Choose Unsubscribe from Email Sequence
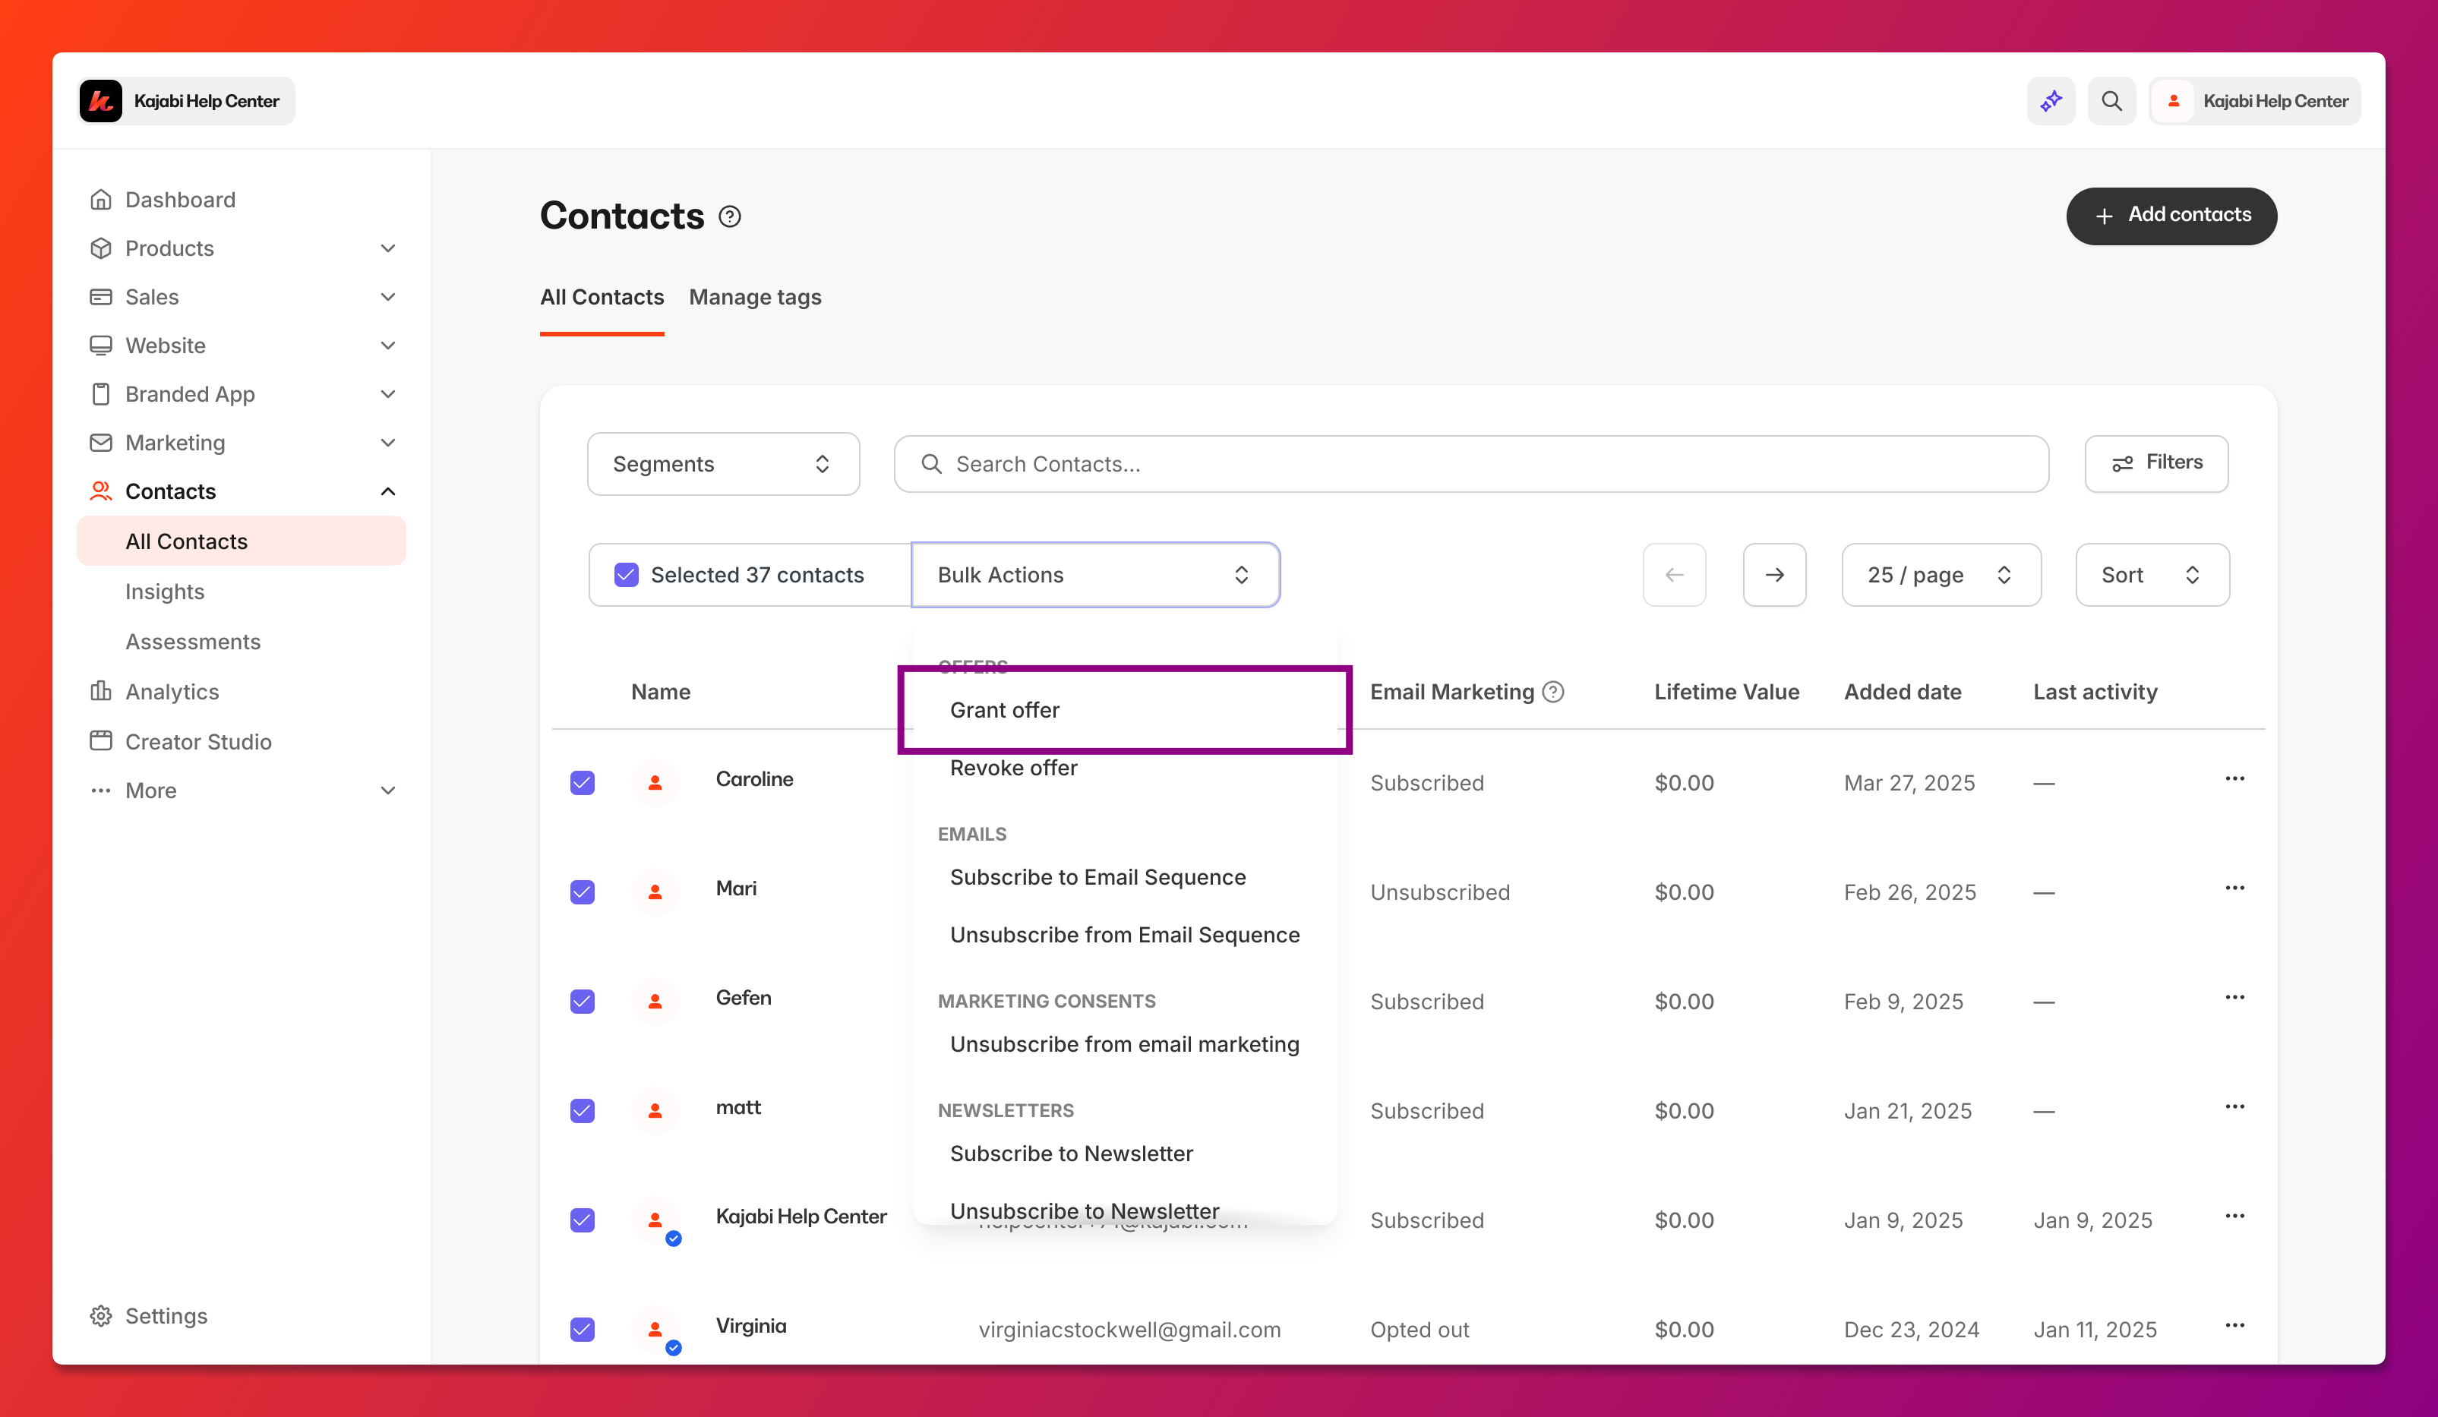Screen dimensions: 2438x1417 1124,936
